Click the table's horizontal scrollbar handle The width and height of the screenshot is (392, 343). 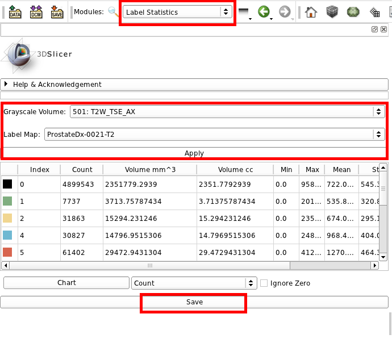point(150,265)
